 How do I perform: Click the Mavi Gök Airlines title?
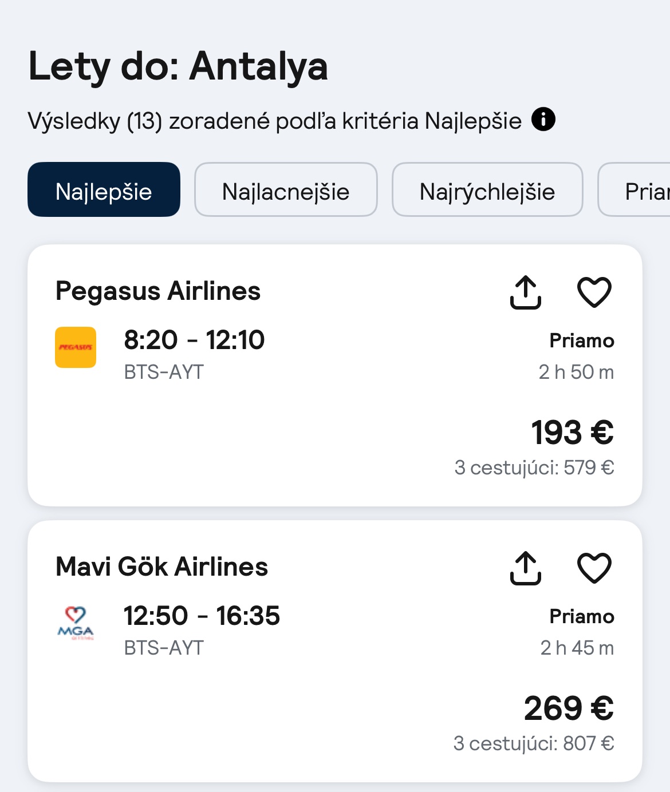(x=162, y=567)
